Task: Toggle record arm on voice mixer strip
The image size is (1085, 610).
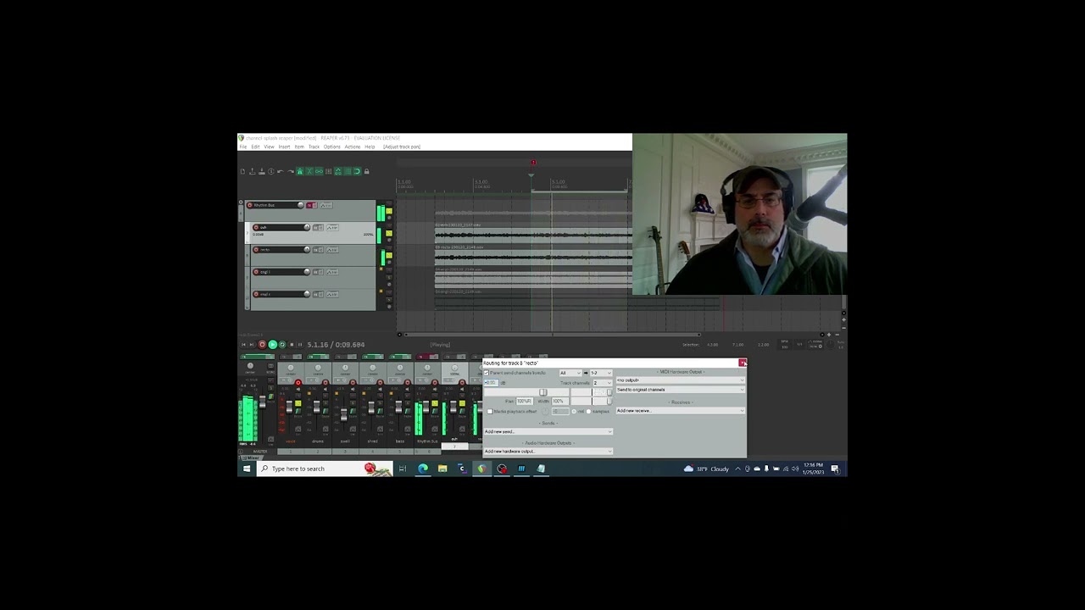Action: (298, 383)
